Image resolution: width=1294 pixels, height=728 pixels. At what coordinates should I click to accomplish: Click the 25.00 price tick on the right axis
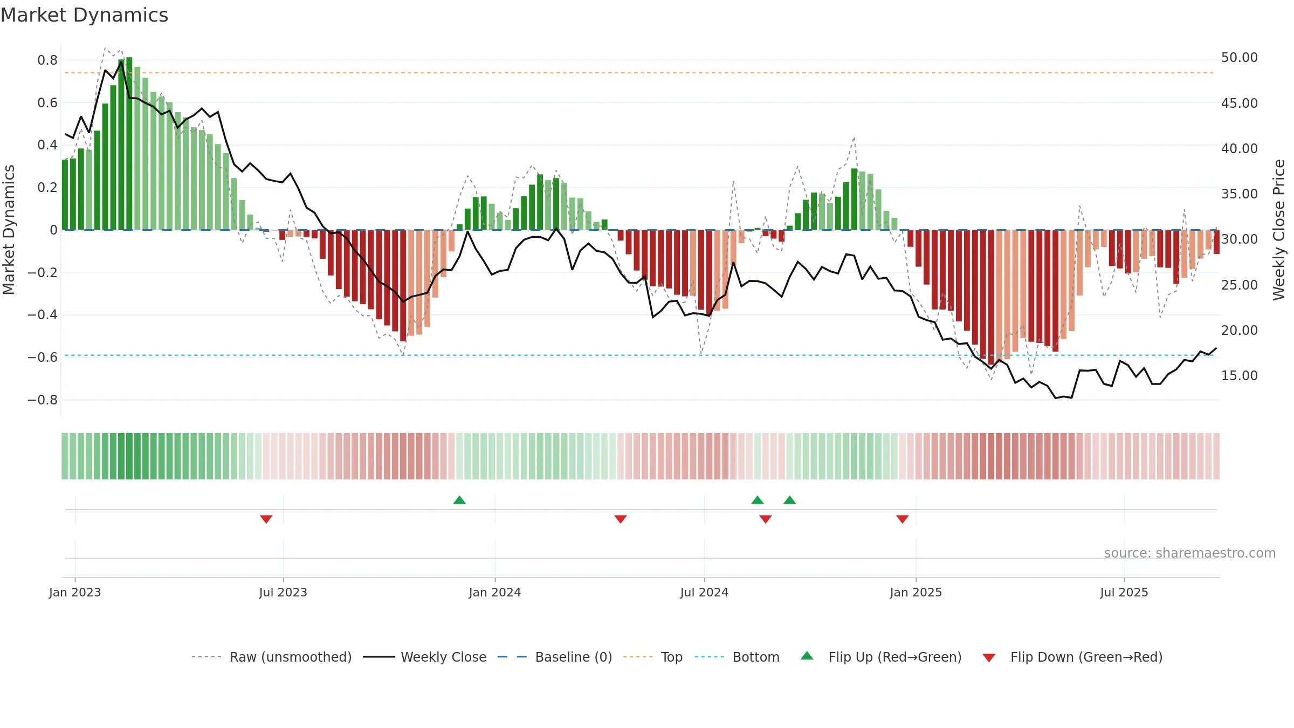click(1240, 285)
